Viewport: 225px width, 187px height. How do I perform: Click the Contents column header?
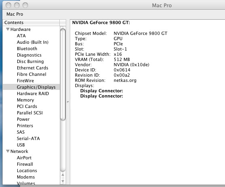click(x=31, y=22)
